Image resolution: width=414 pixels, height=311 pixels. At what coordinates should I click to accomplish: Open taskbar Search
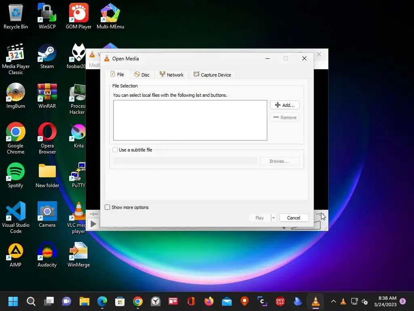point(31,301)
